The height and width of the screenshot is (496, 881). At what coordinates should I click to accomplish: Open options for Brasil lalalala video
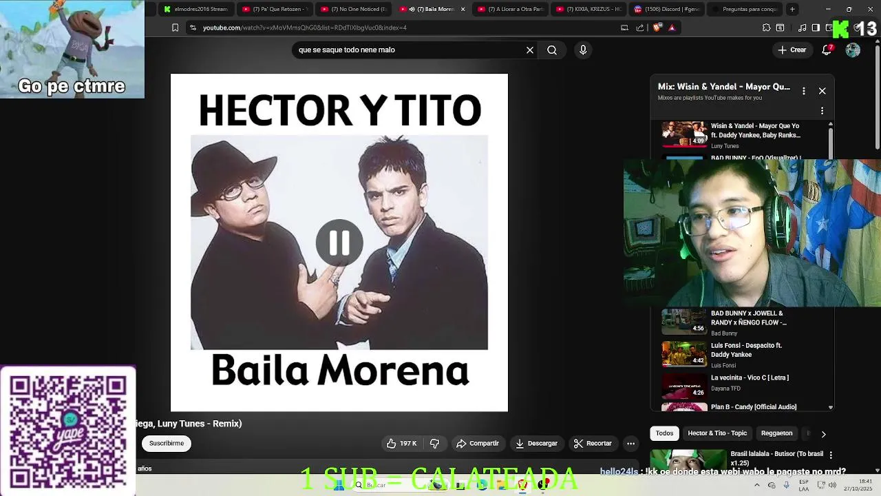831,455
